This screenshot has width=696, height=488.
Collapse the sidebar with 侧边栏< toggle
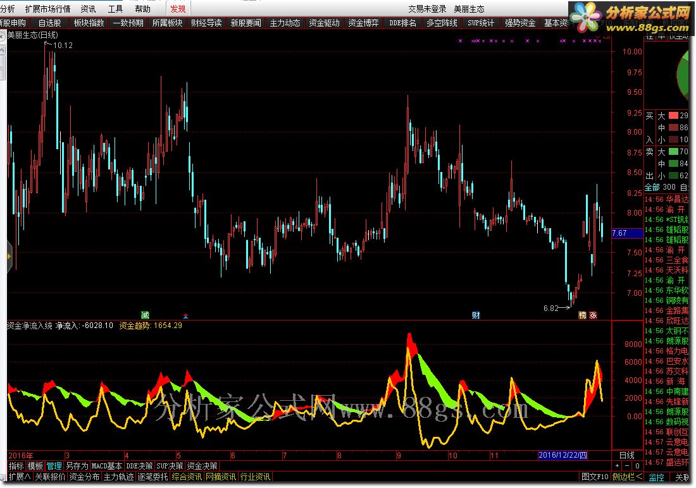click(x=627, y=477)
